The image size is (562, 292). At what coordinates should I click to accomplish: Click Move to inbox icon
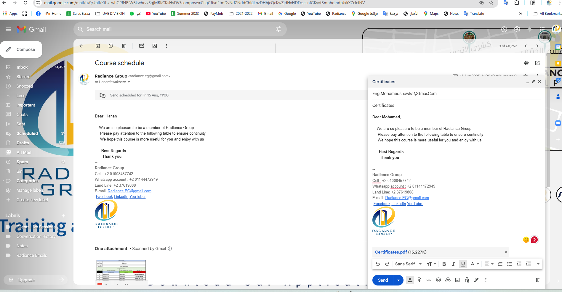point(155,46)
